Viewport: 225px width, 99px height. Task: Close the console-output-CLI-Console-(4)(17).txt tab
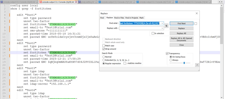tap(173, 2)
